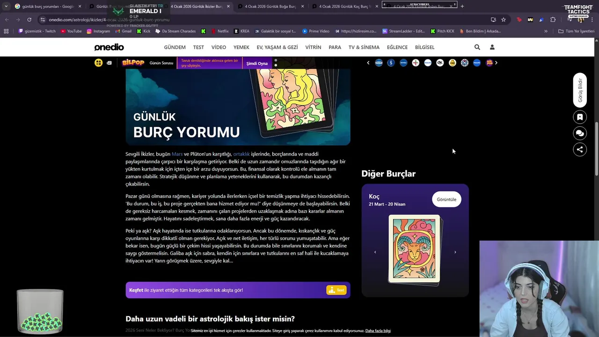Click the Günün Sorusu question text box

coord(209,63)
